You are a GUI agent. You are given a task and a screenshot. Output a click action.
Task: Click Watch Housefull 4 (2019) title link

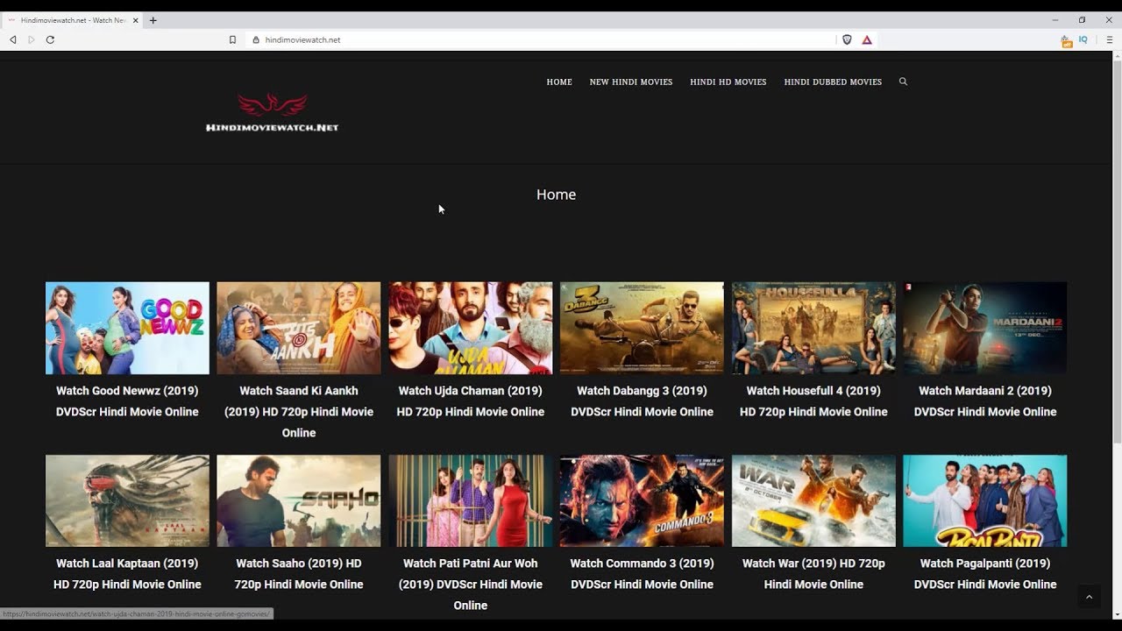[x=813, y=401]
